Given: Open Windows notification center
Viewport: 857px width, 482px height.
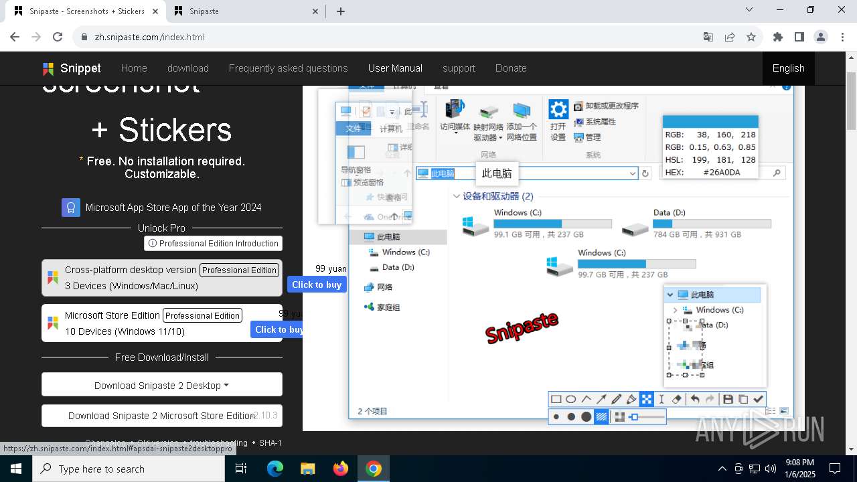Looking at the screenshot, I should tap(835, 469).
